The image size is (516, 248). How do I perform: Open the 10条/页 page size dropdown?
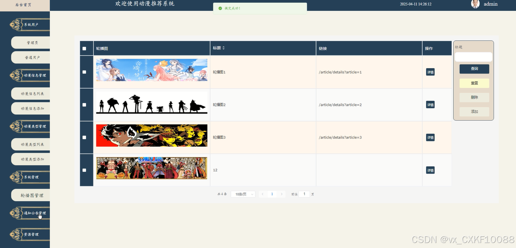[243, 194]
